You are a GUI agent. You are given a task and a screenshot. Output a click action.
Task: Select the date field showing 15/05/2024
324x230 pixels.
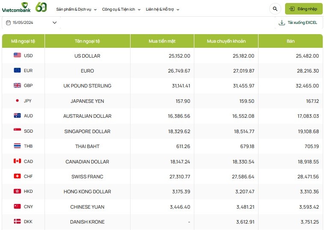pos(23,23)
